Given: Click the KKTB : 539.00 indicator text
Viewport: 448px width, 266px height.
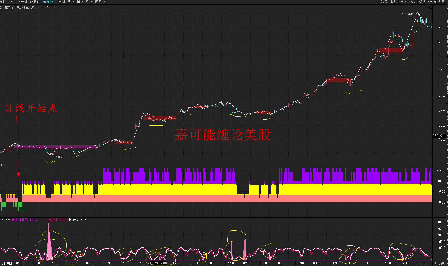Looking at the screenshot, I should [x=48, y=7].
